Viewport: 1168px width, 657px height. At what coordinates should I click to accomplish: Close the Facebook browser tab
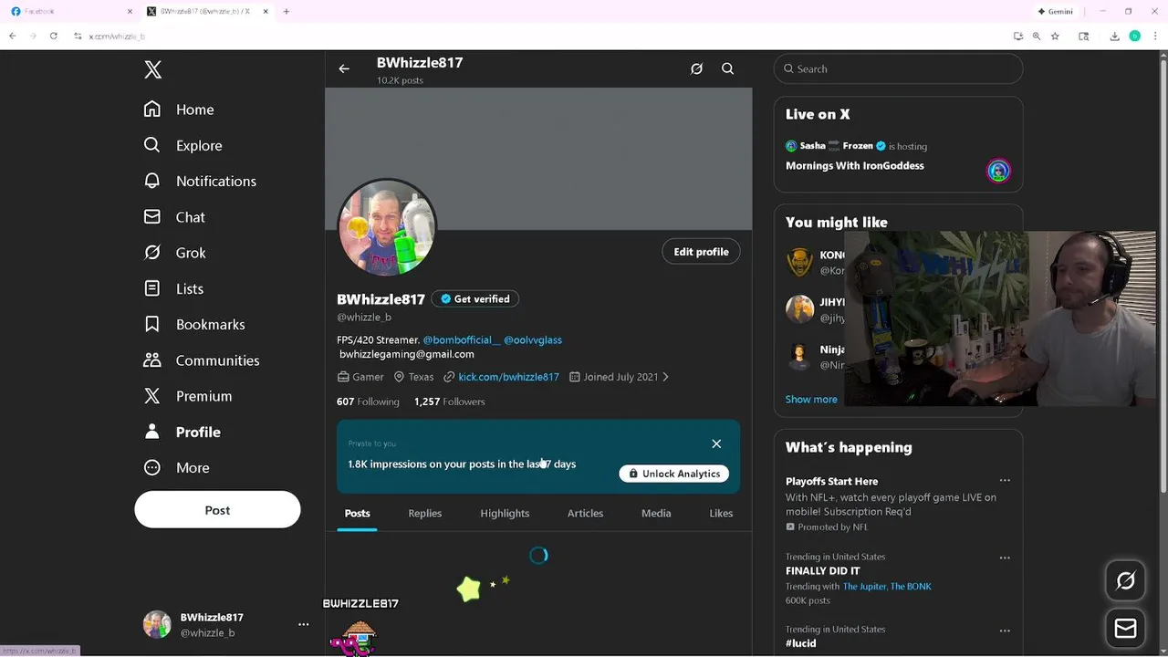point(130,11)
